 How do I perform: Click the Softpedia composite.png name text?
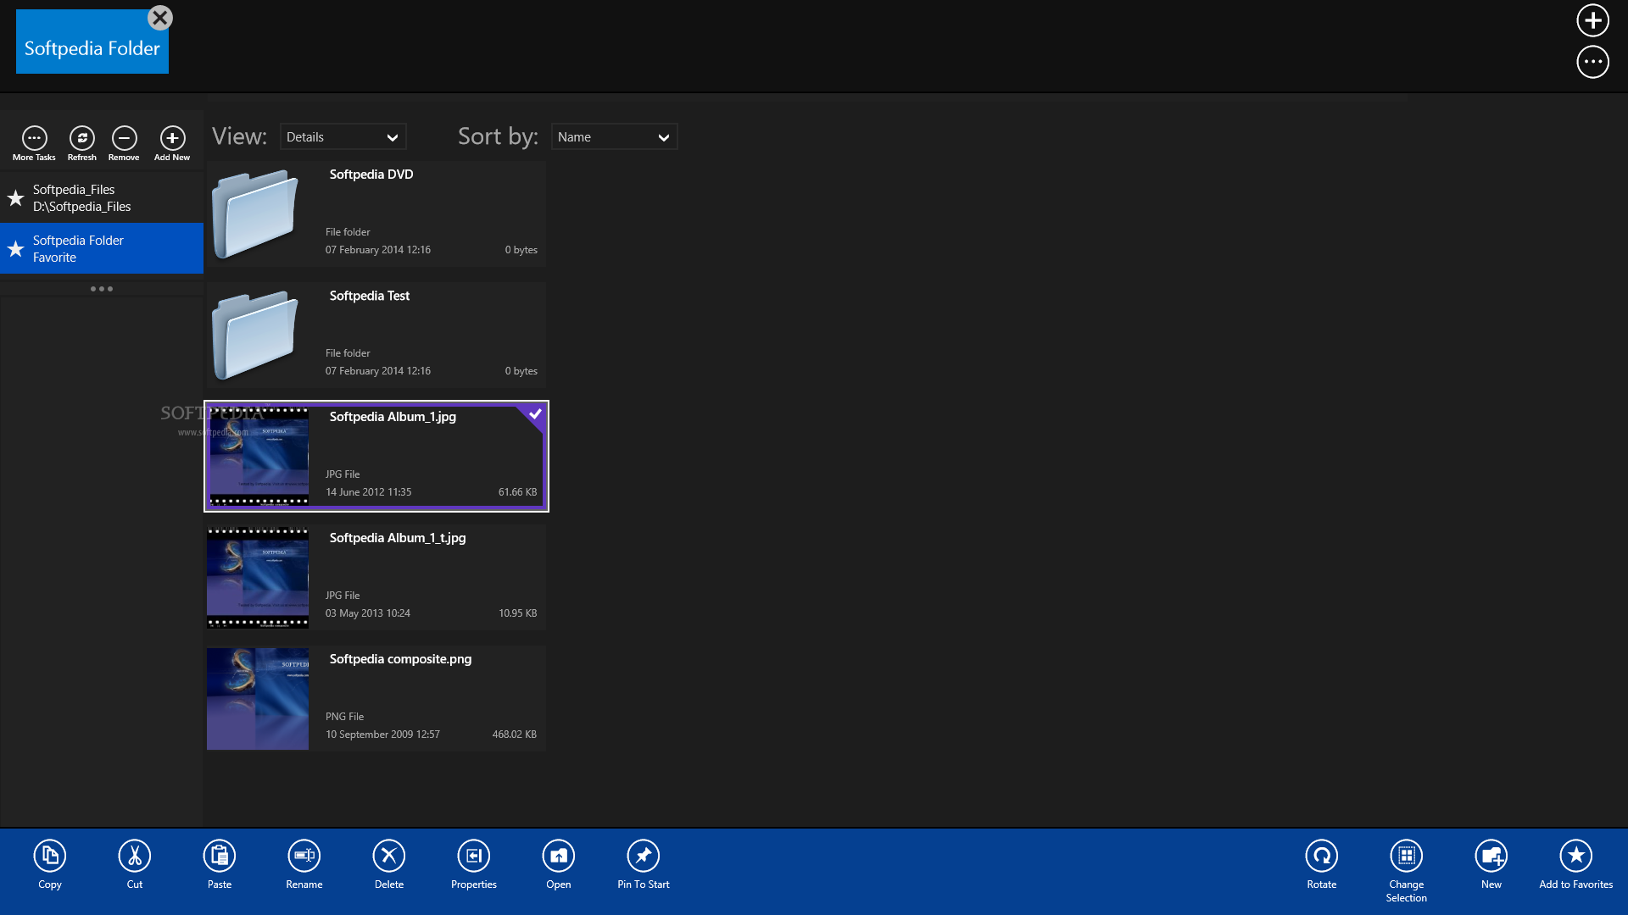tap(400, 659)
